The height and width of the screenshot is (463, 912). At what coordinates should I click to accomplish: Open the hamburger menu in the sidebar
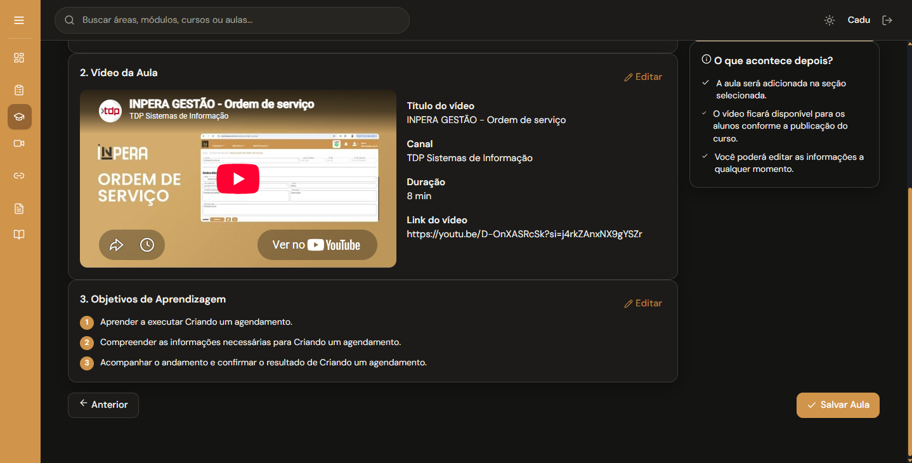pyautogui.click(x=19, y=20)
